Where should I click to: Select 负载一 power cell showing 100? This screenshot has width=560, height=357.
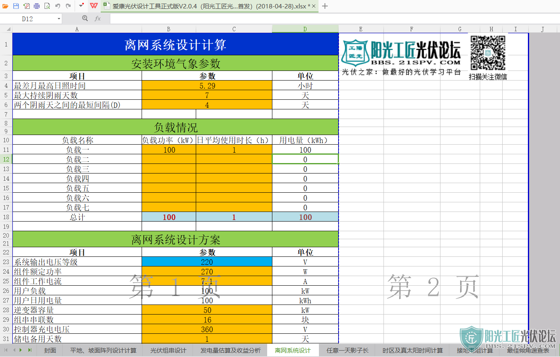click(x=169, y=149)
